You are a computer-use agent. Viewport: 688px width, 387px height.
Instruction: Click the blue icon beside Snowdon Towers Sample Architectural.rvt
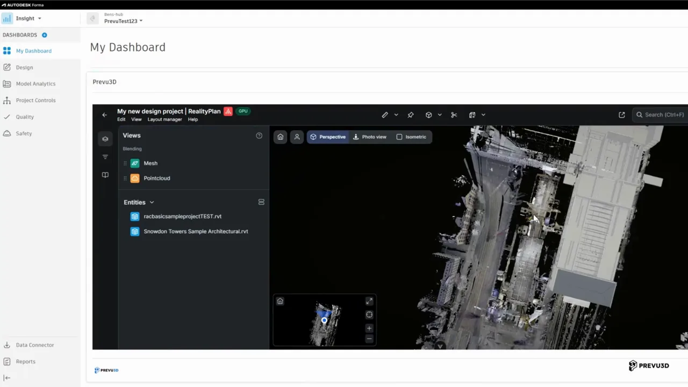(x=135, y=231)
